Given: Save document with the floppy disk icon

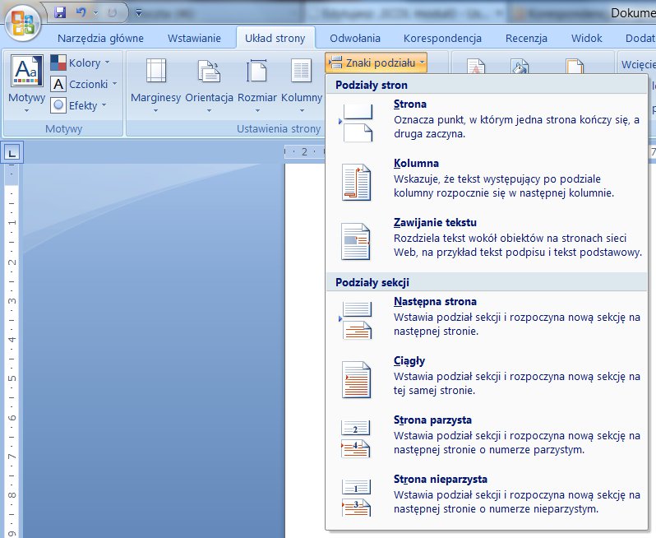Looking at the screenshot, I should [60, 12].
